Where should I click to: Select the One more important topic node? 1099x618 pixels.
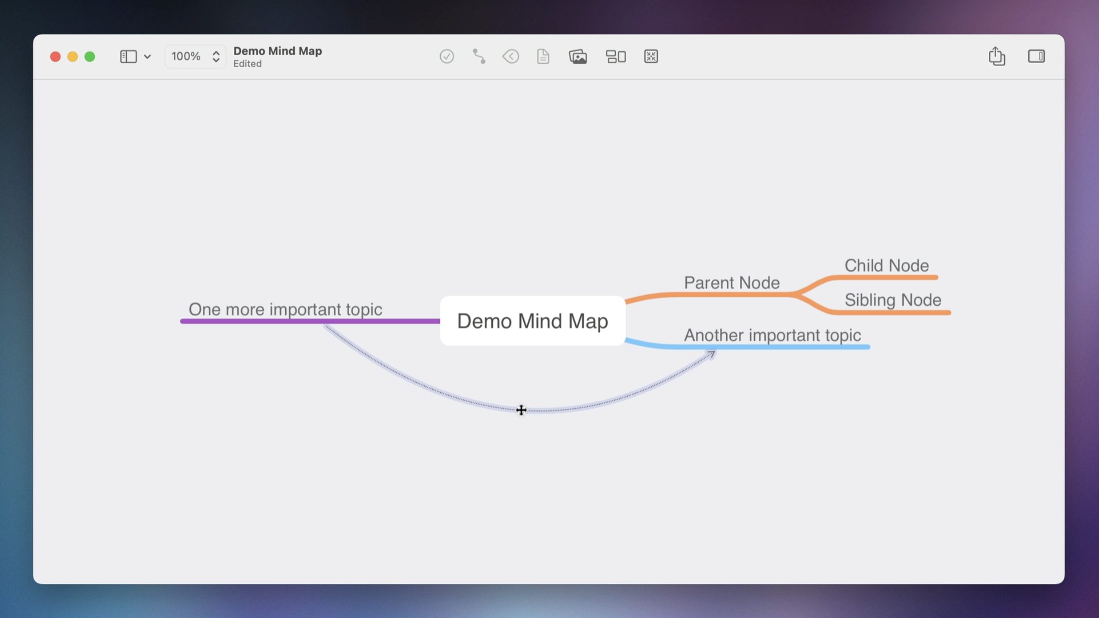(x=285, y=310)
